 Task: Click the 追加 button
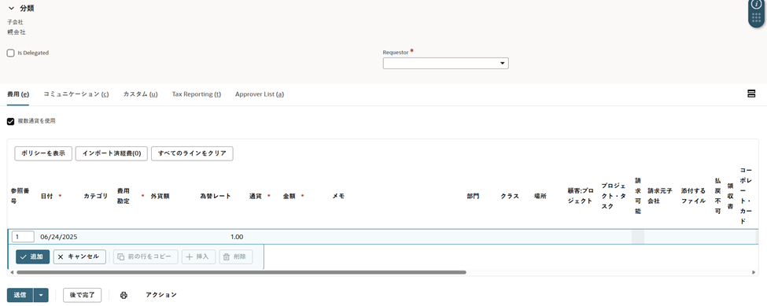click(x=33, y=256)
